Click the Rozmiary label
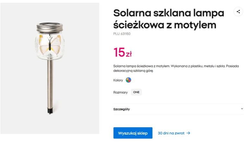Screen dimensions: 246x143 pyautogui.click(x=120, y=92)
